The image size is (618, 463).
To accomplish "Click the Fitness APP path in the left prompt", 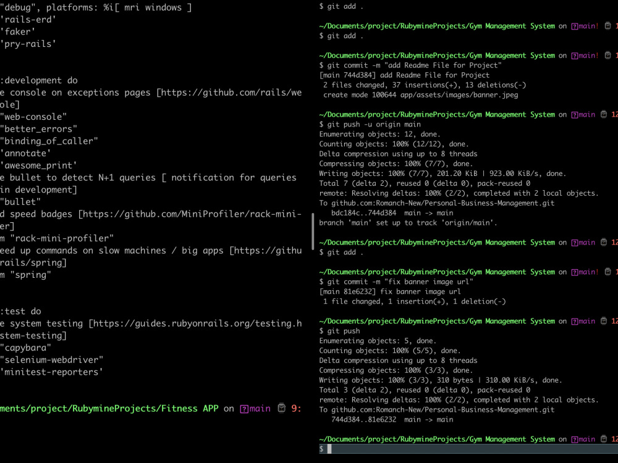I will point(109,409).
